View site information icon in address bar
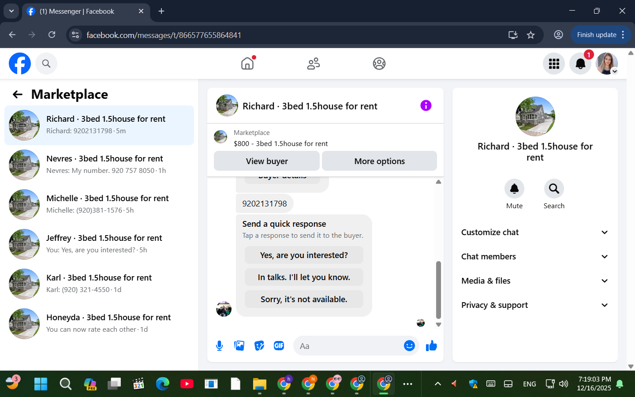635x397 pixels. click(75, 35)
